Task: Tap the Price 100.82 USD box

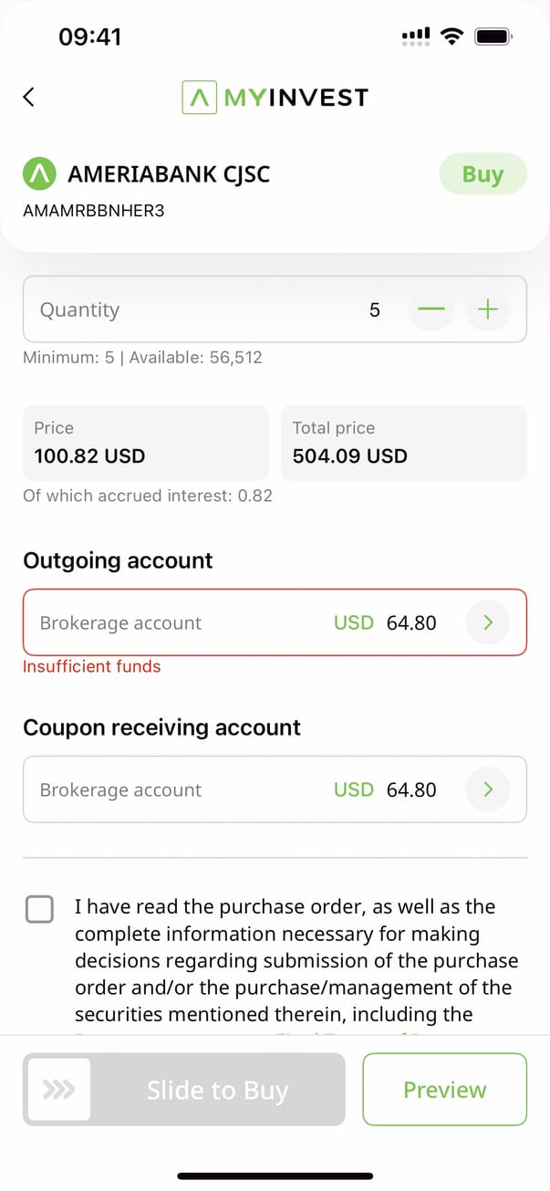Action: [x=146, y=443]
